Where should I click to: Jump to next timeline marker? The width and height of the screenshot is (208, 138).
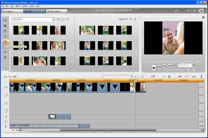[x=138, y=76]
